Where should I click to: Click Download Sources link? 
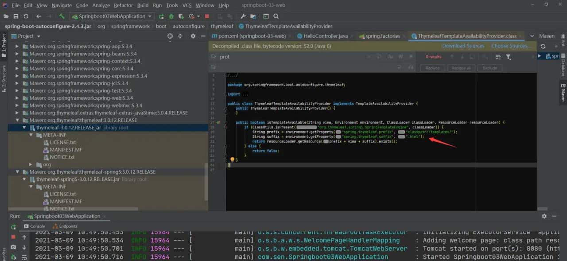(463, 46)
